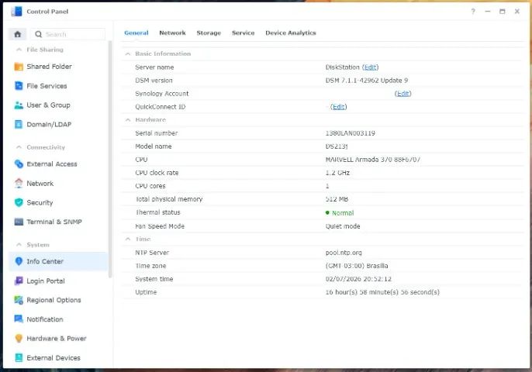Select the User & Group icon

19,105
